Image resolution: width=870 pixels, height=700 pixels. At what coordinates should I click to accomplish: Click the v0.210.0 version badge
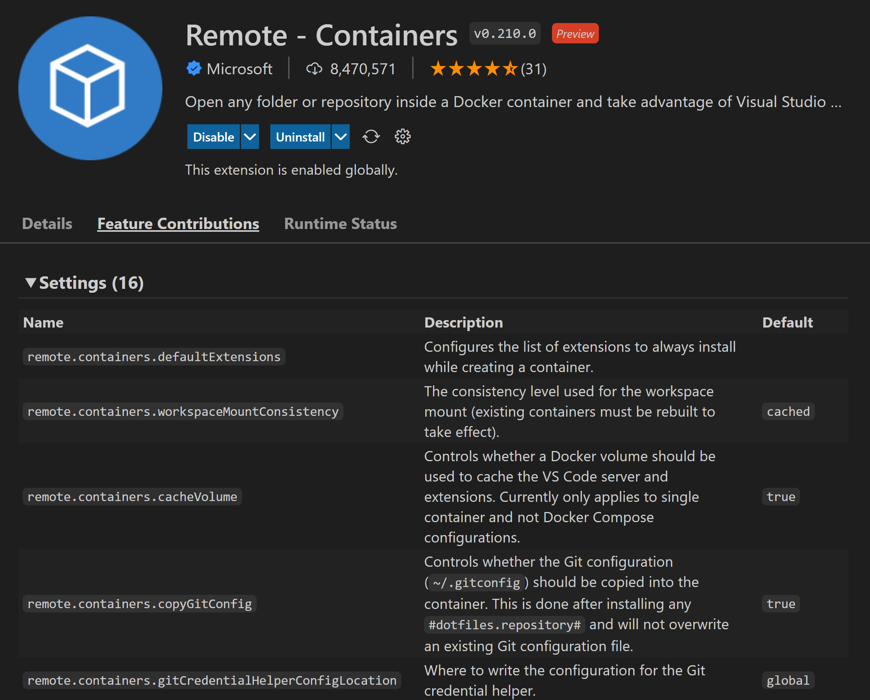click(x=504, y=33)
